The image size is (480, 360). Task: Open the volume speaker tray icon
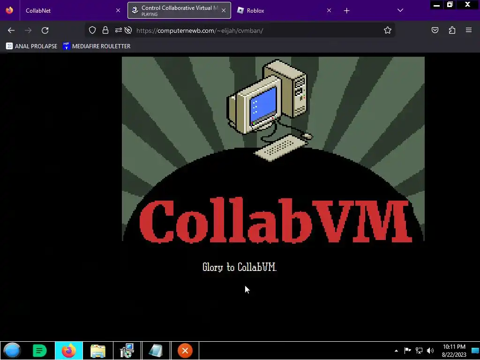[x=430, y=351]
